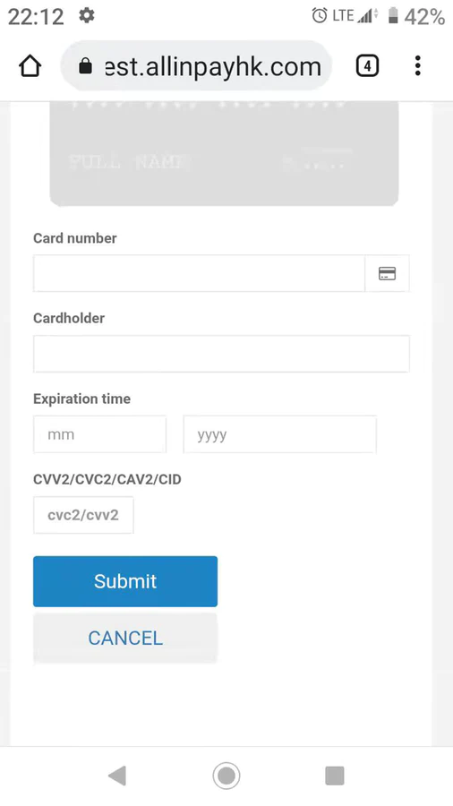
Task: Tap the Android recent apps square
Action: 335,776
